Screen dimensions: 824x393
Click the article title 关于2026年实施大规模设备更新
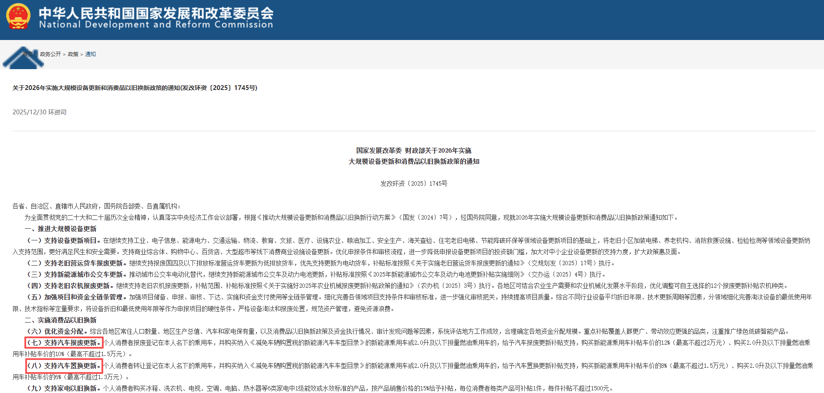135,88
